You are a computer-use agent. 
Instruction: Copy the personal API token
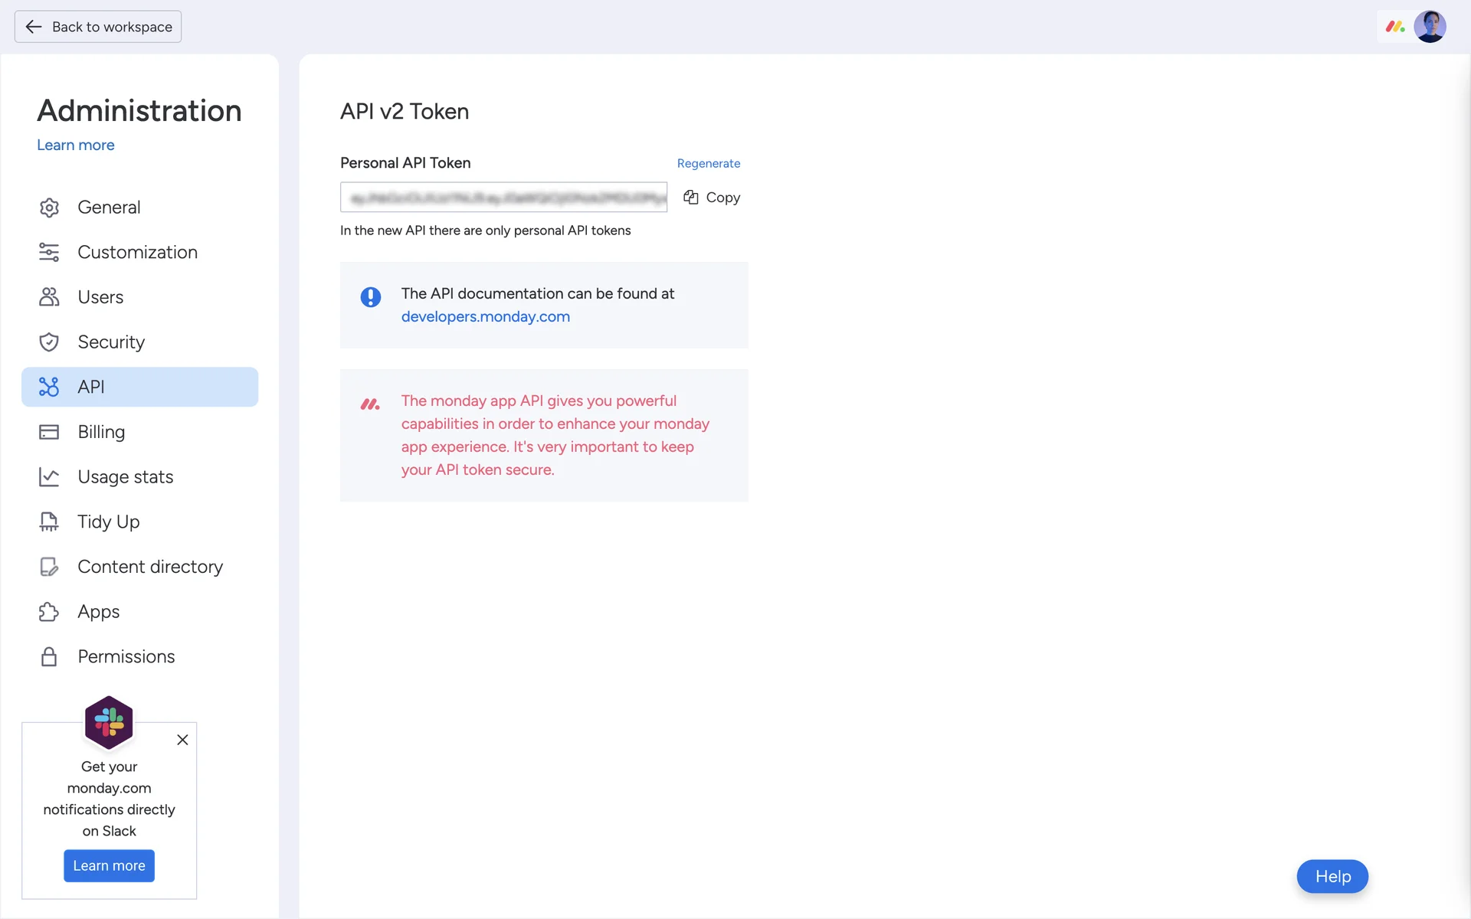712,198
